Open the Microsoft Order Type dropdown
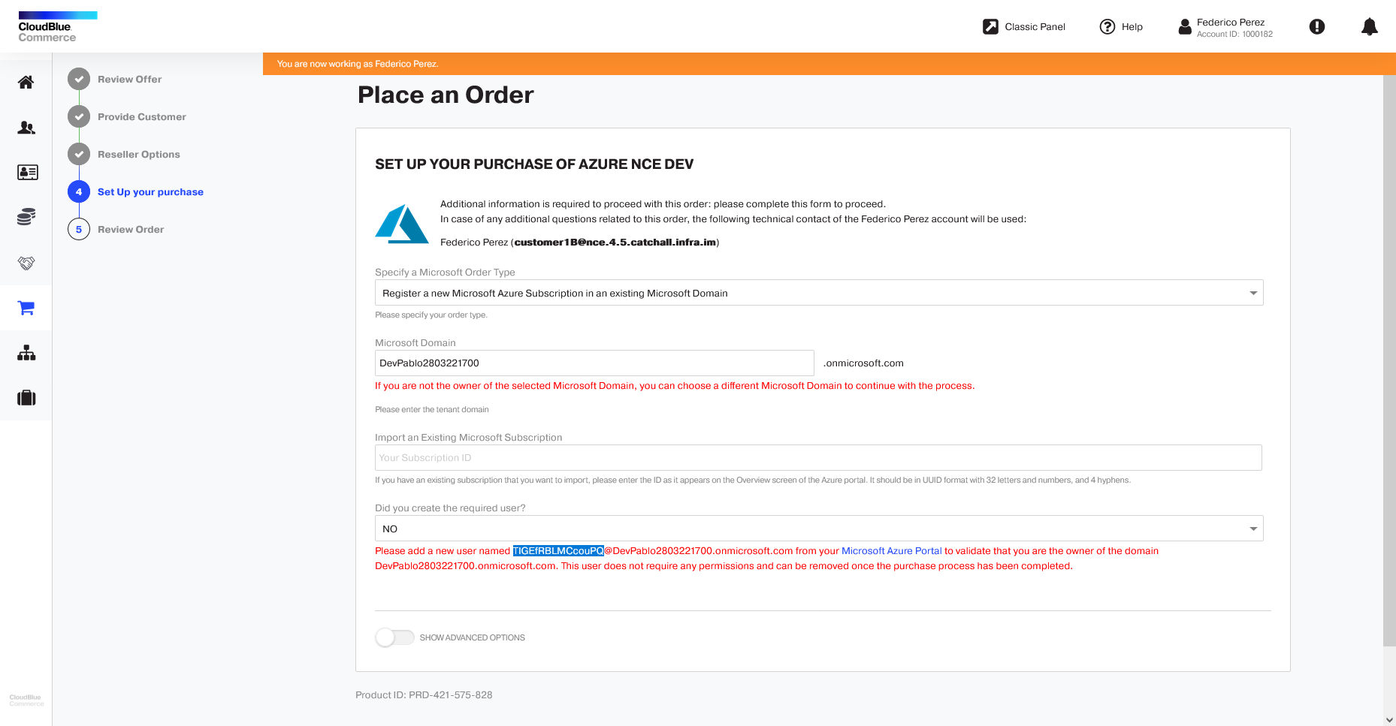This screenshot has height=726, width=1396. (819, 293)
